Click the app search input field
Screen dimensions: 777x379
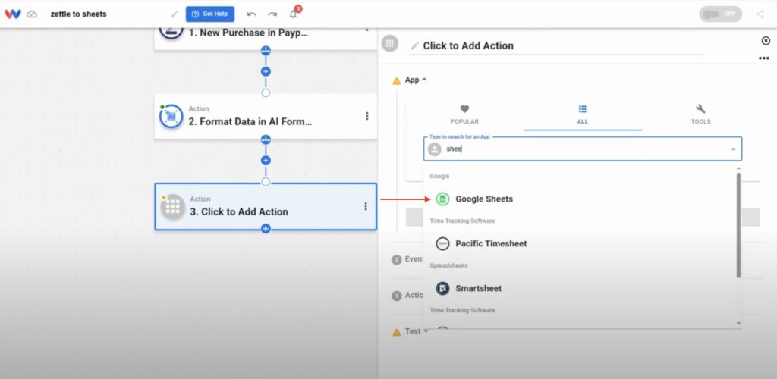point(582,149)
